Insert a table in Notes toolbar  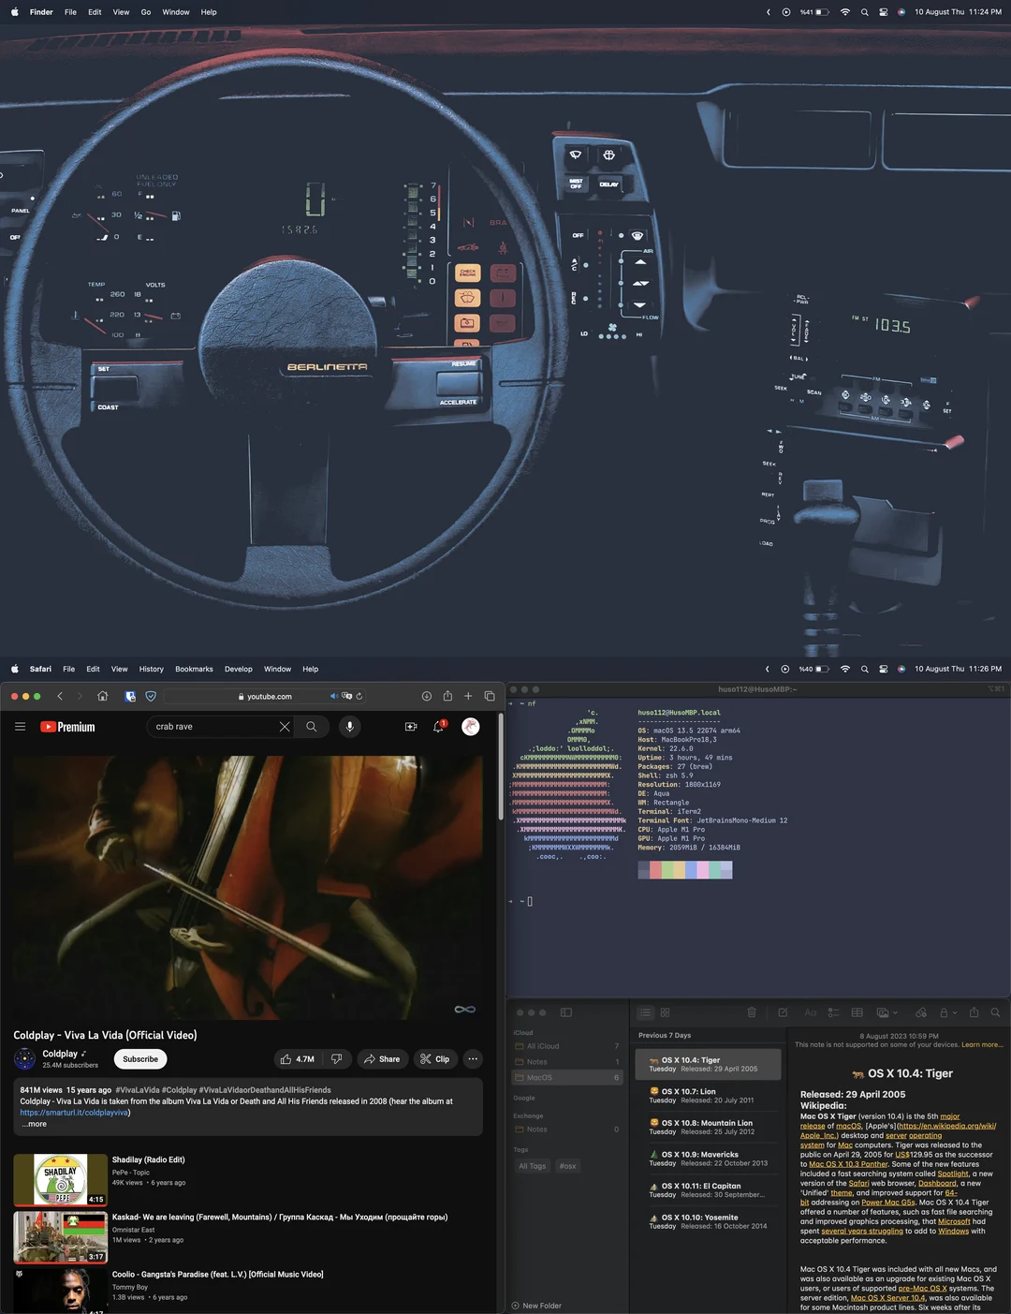857,1012
